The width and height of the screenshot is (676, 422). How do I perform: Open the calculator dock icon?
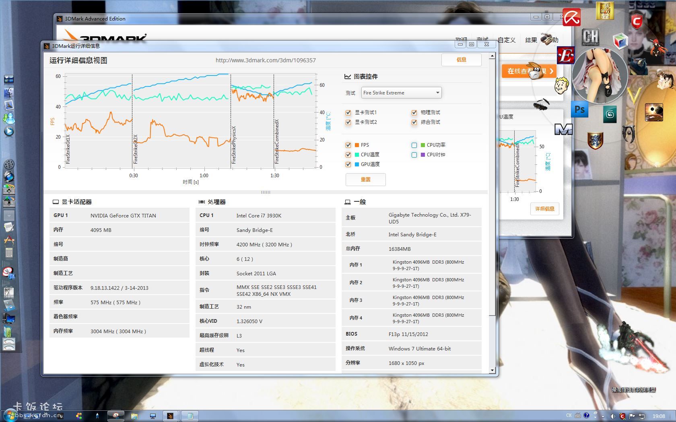[x=9, y=253]
